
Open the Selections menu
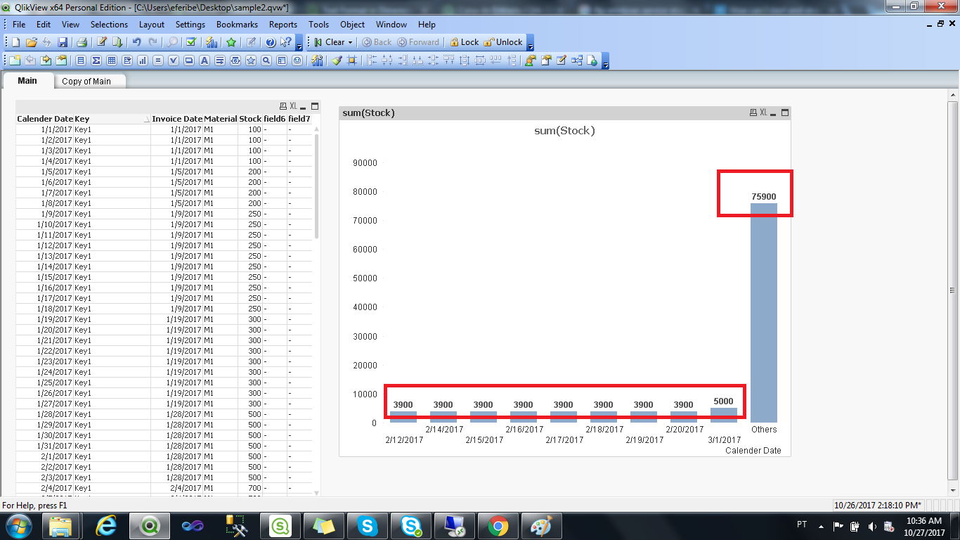pos(109,24)
